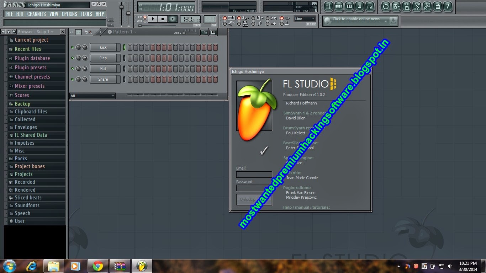Click the record button in transport
The image size is (486, 273).
pyautogui.click(x=173, y=19)
